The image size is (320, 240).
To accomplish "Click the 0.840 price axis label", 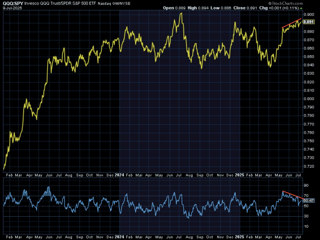I will tap(309, 65).
